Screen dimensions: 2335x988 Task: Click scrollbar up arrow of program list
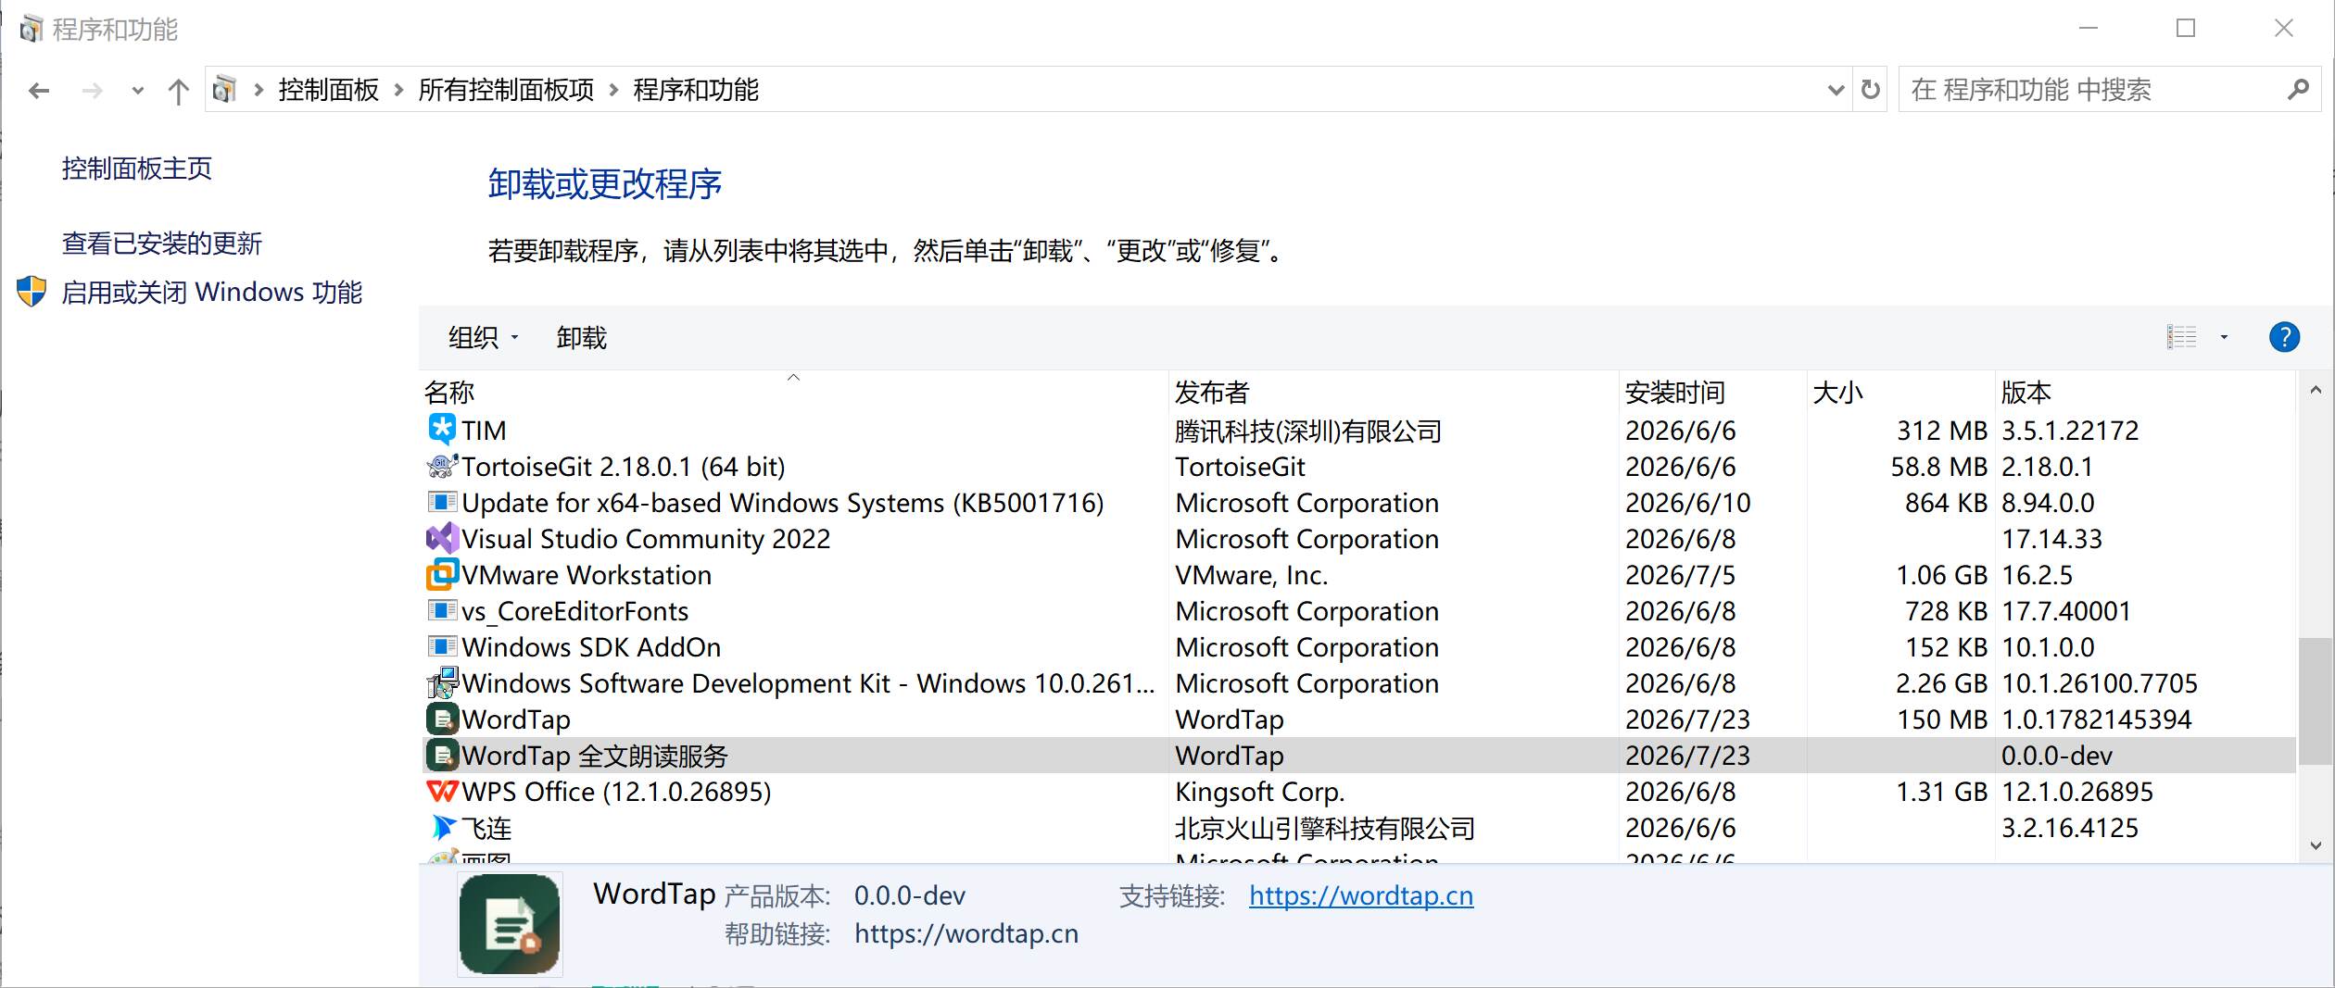coord(2316,390)
